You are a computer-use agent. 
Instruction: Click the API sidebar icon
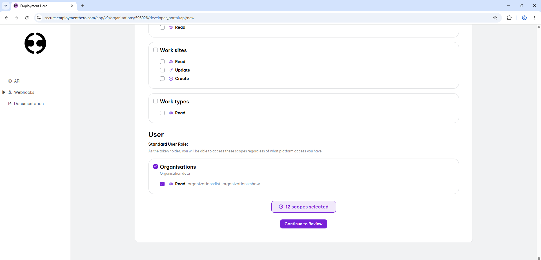click(10, 81)
